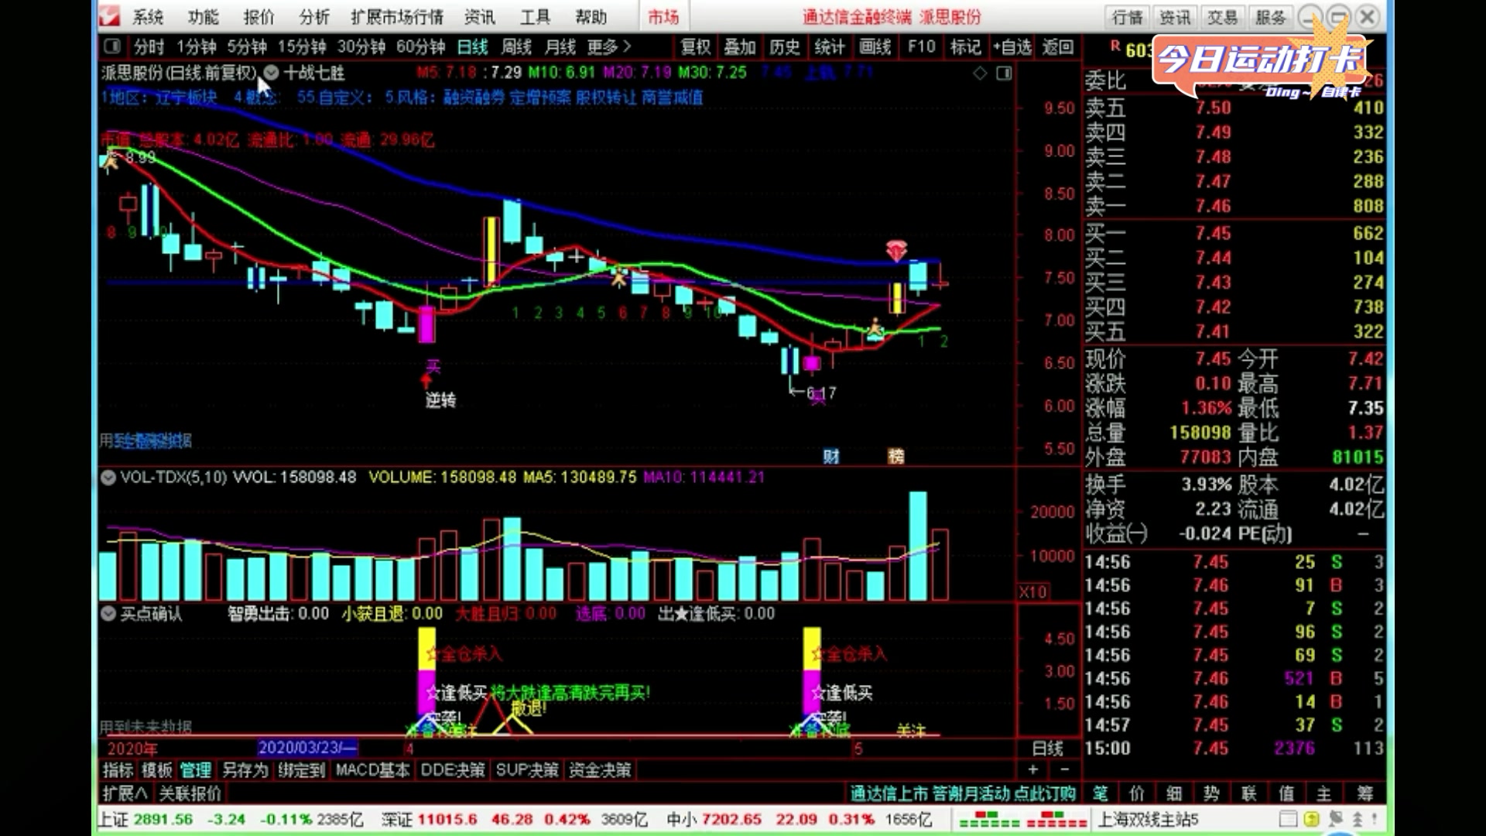
Task: Click the diamond icon above the price axis
Action: [980, 74]
